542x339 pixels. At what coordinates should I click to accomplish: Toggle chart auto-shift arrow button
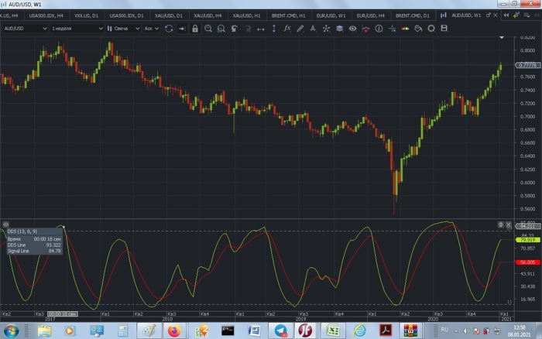pyautogui.click(x=181, y=29)
